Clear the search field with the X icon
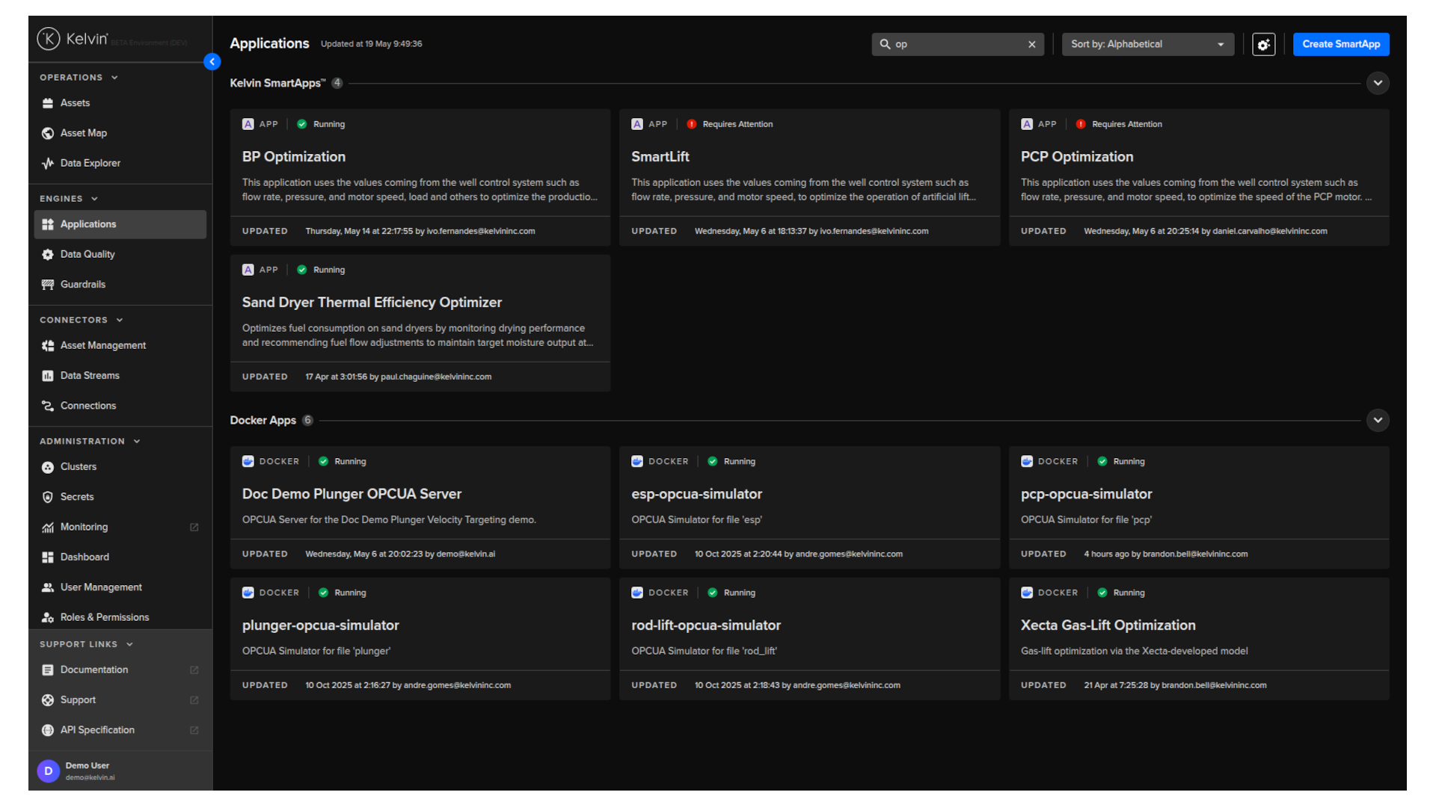Viewport: 1436px width, 807px height. pos(1032,44)
